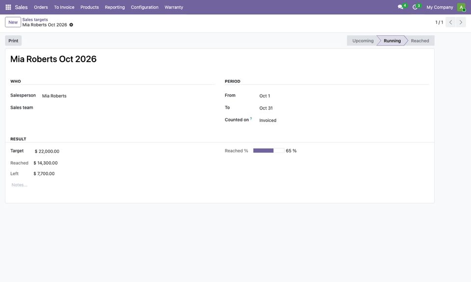Go to the previous record arrow
Screen dimensions: 471x282
pyautogui.click(x=450, y=22)
